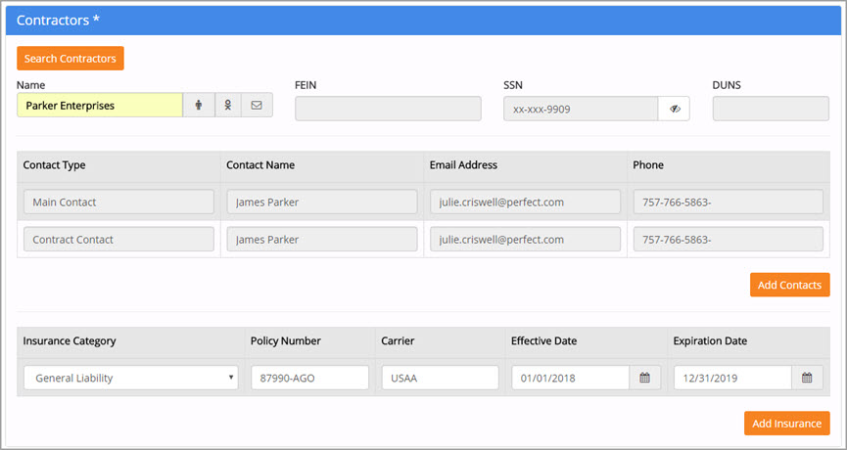The height and width of the screenshot is (450, 847).
Task: Click the Effective Date field 01/01/2018
Action: (570, 378)
